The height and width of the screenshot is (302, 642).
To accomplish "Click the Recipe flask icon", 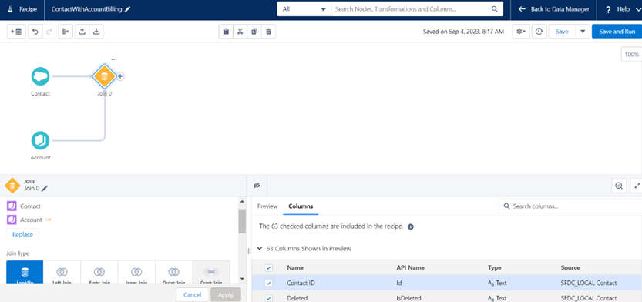I will point(11,9).
